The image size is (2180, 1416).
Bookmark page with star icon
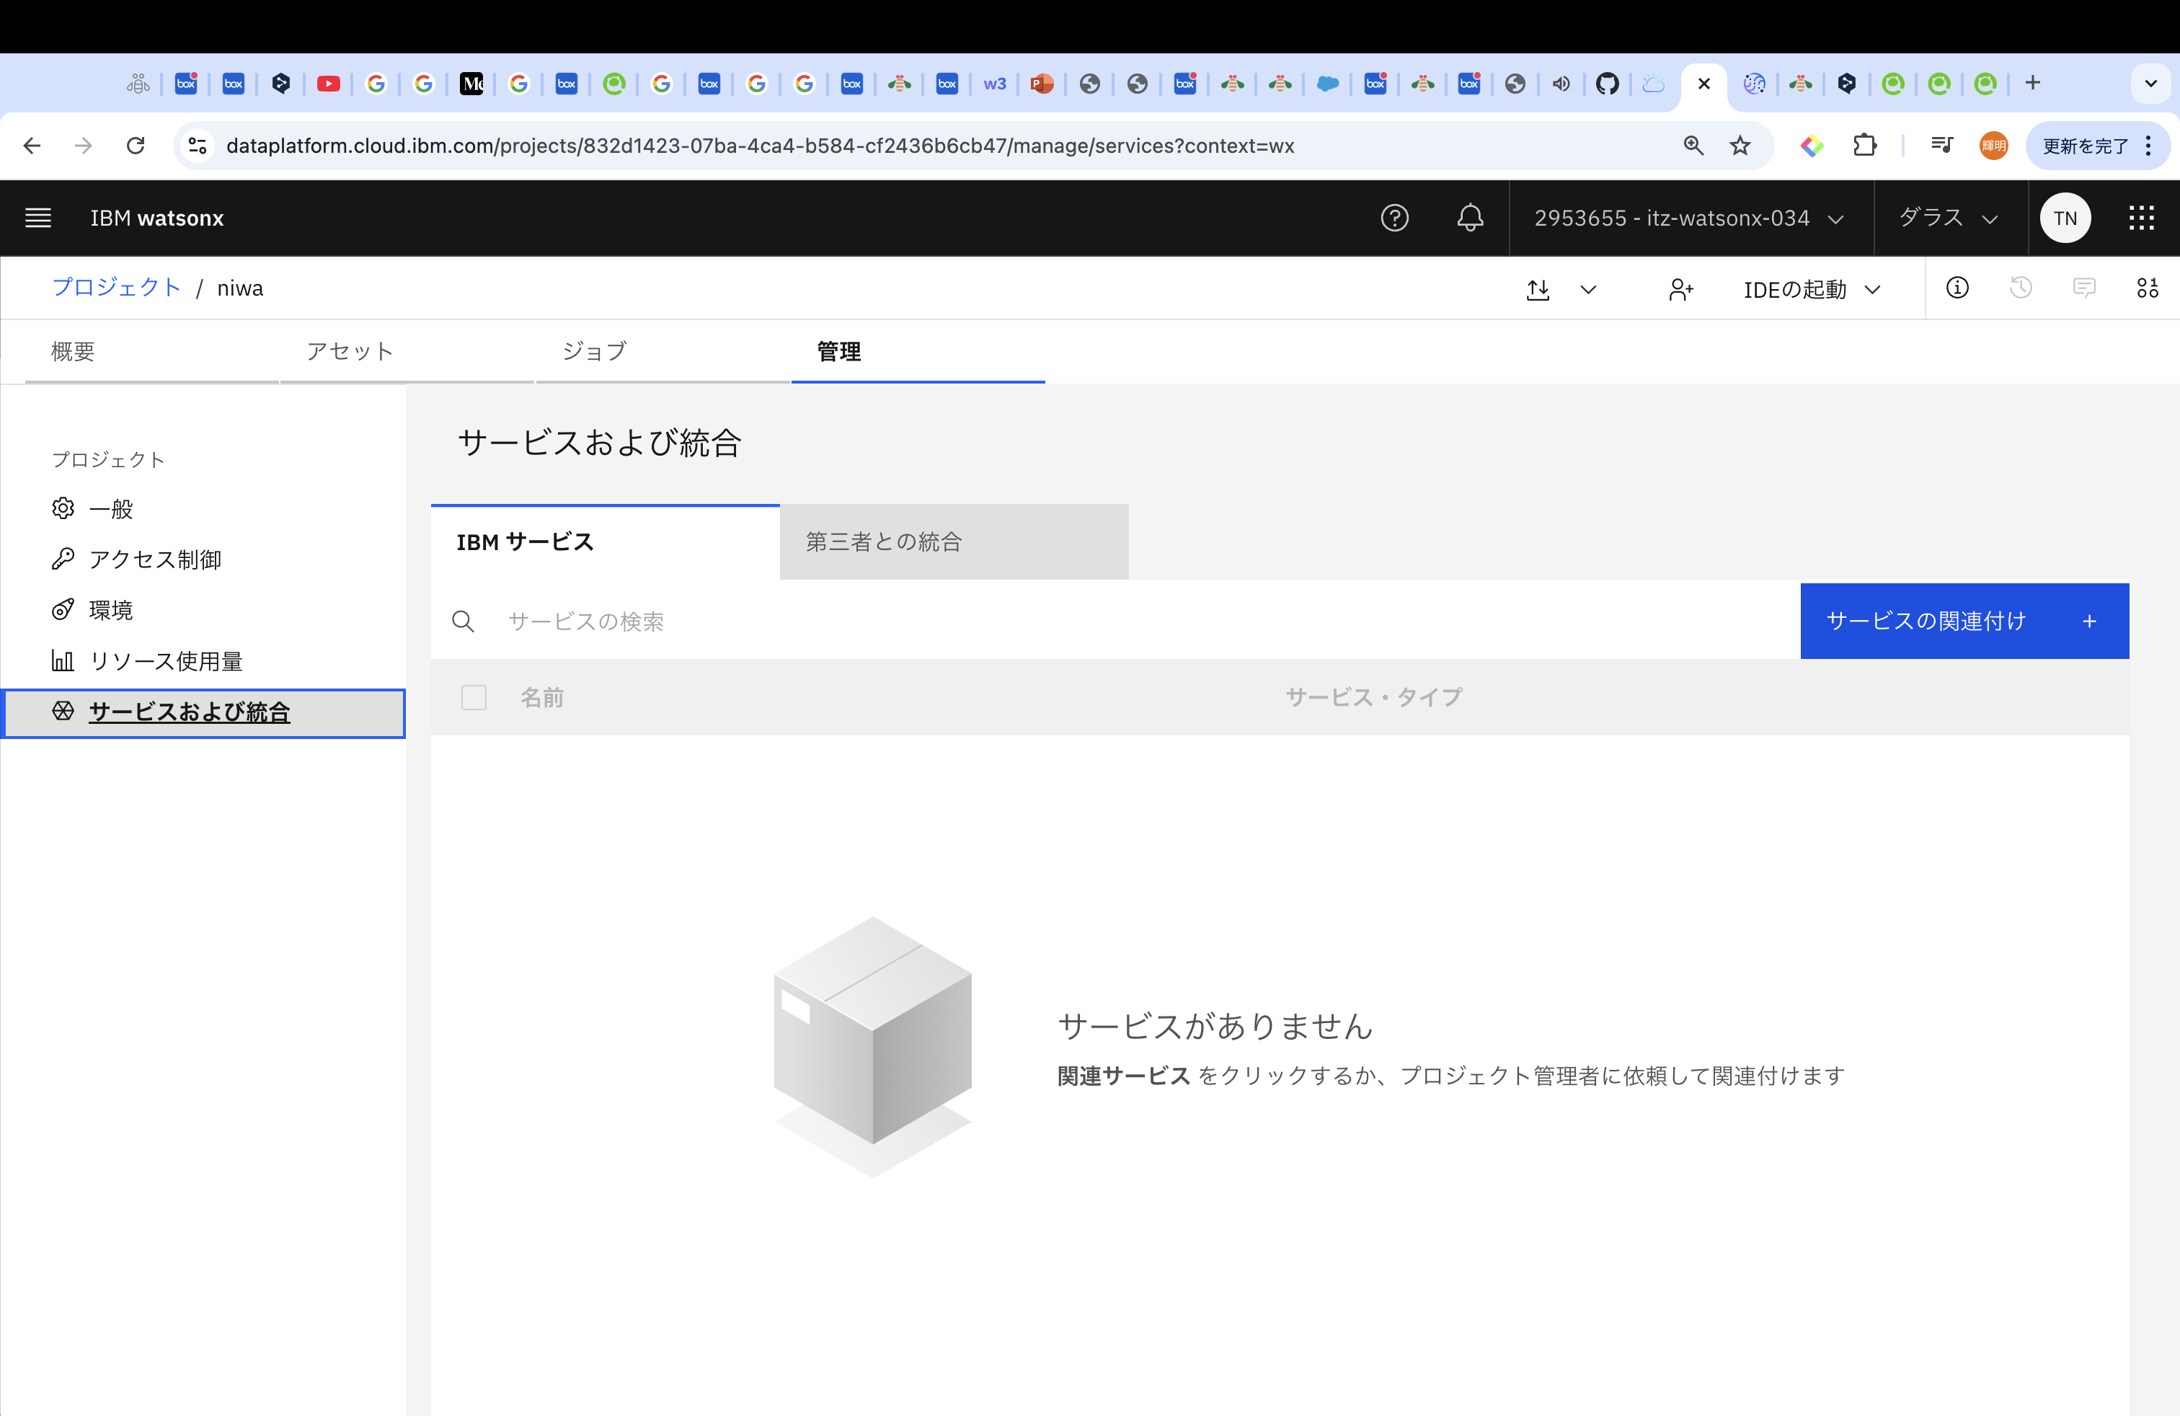[x=1740, y=146]
